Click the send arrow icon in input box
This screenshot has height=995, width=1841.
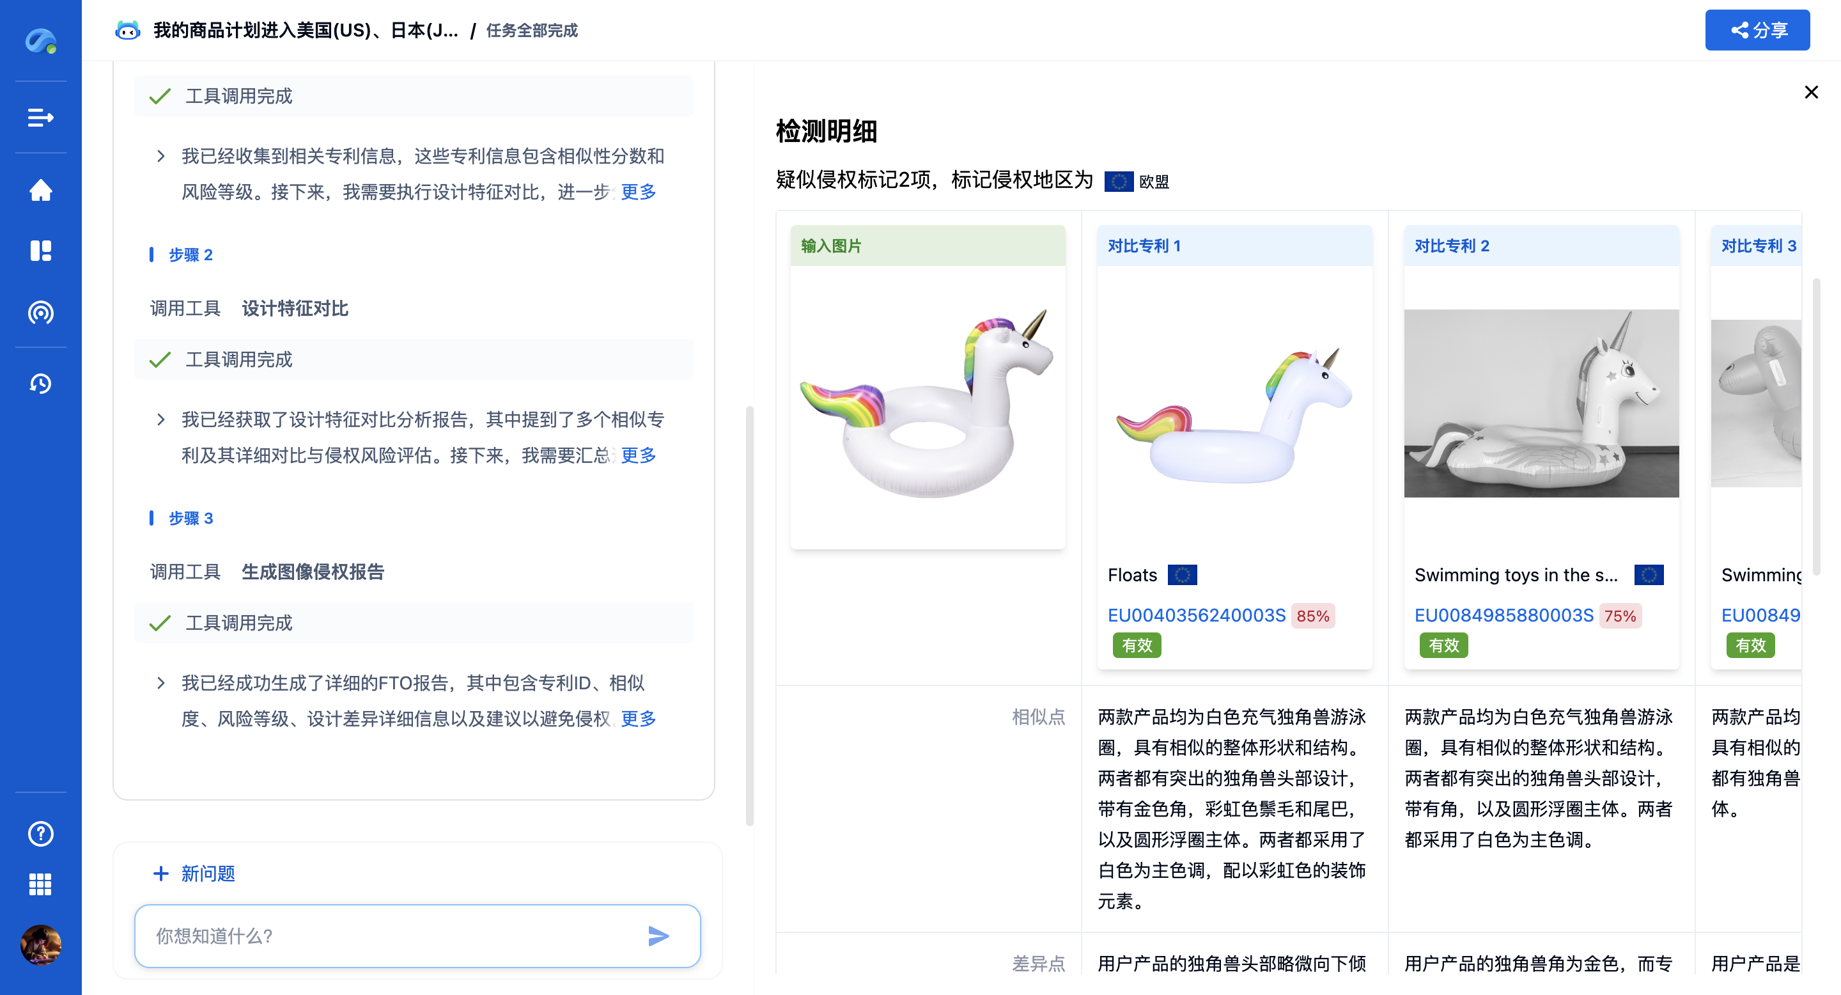pos(658,936)
